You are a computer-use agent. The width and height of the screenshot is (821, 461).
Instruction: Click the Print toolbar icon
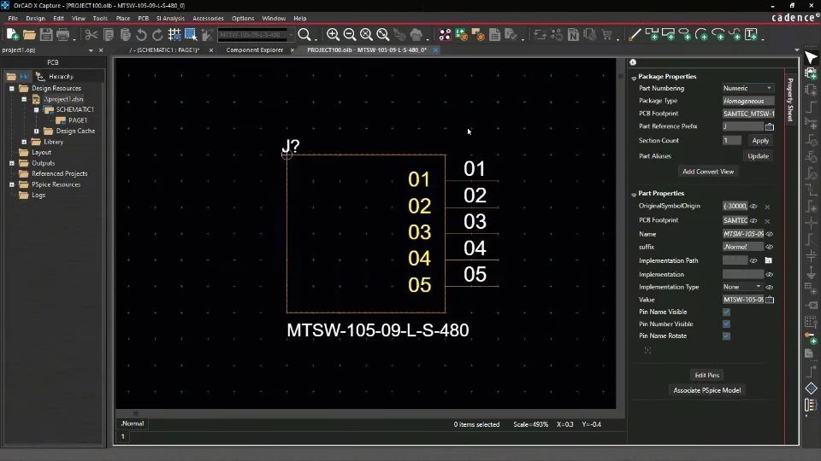62,35
